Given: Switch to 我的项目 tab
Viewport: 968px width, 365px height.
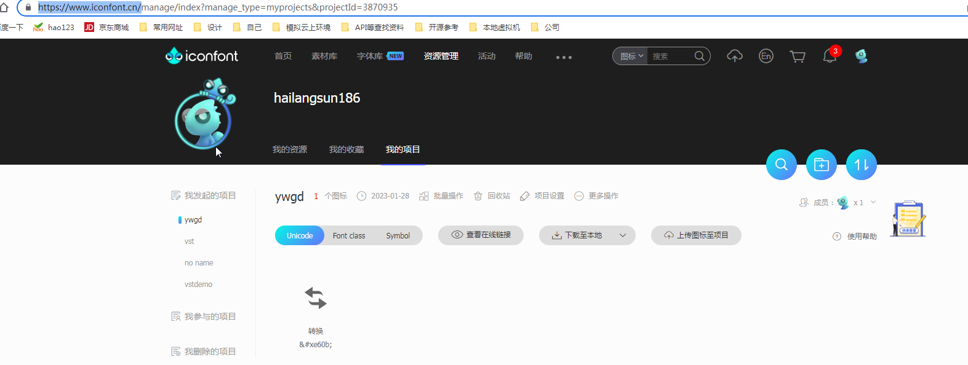Looking at the screenshot, I should click(x=403, y=149).
